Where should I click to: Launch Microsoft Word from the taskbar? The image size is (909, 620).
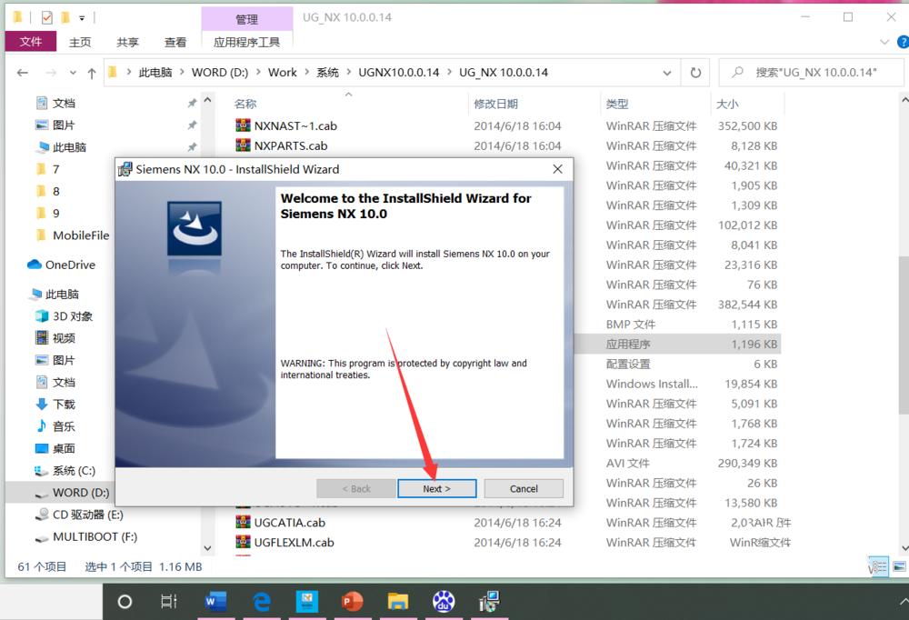point(215,601)
